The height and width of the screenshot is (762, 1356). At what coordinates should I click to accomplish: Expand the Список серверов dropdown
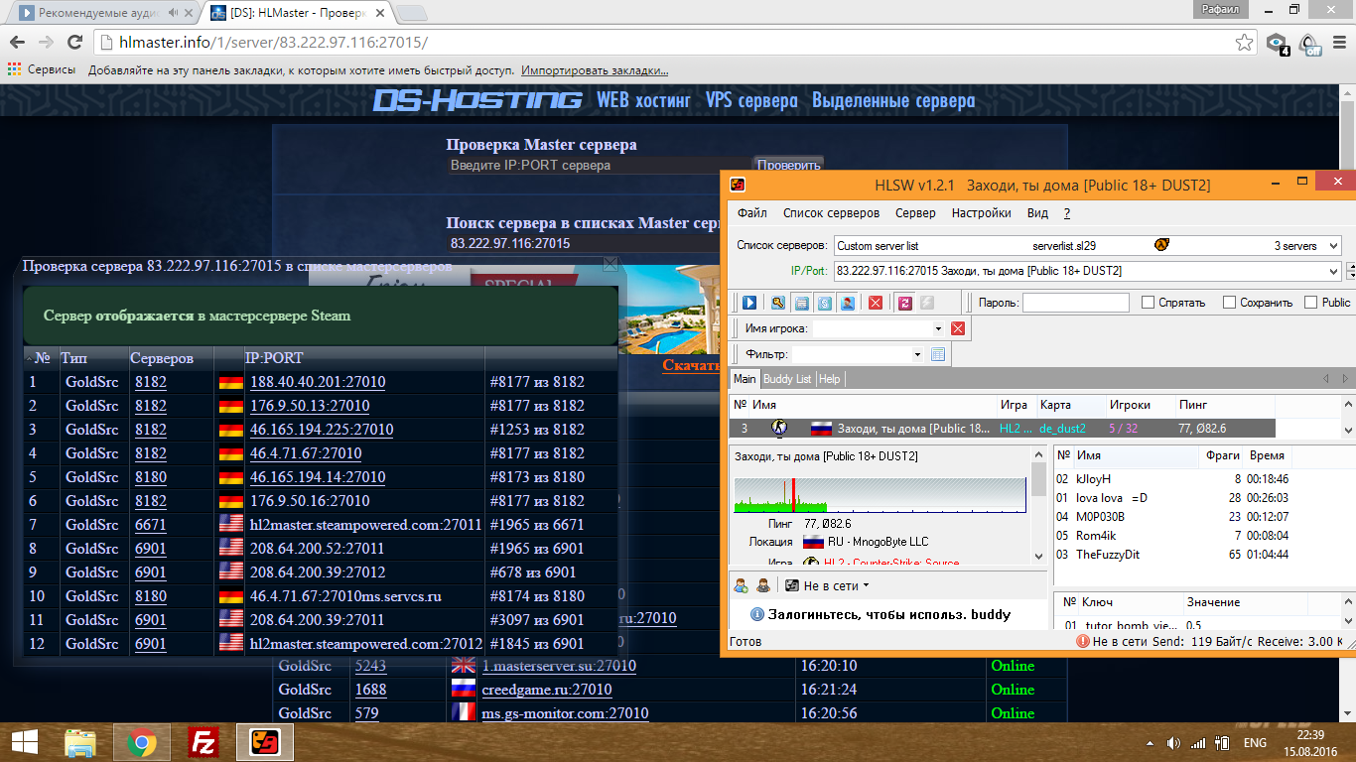click(x=1332, y=245)
